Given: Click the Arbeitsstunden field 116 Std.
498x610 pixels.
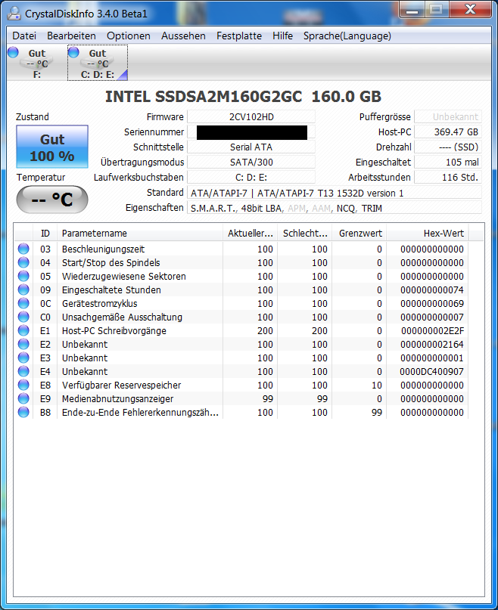Looking at the screenshot, I should tap(448, 178).
